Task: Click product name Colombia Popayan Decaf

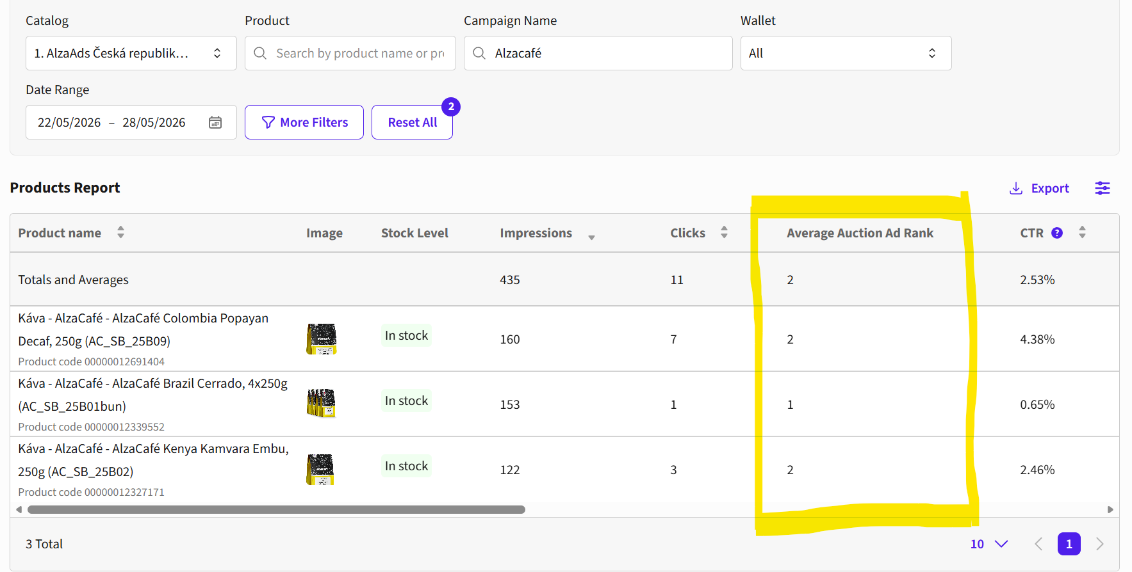Action: click(144, 330)
